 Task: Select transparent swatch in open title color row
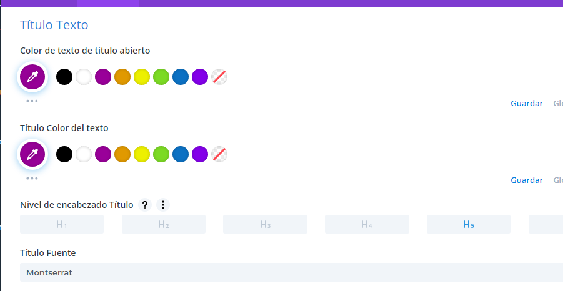219,77
